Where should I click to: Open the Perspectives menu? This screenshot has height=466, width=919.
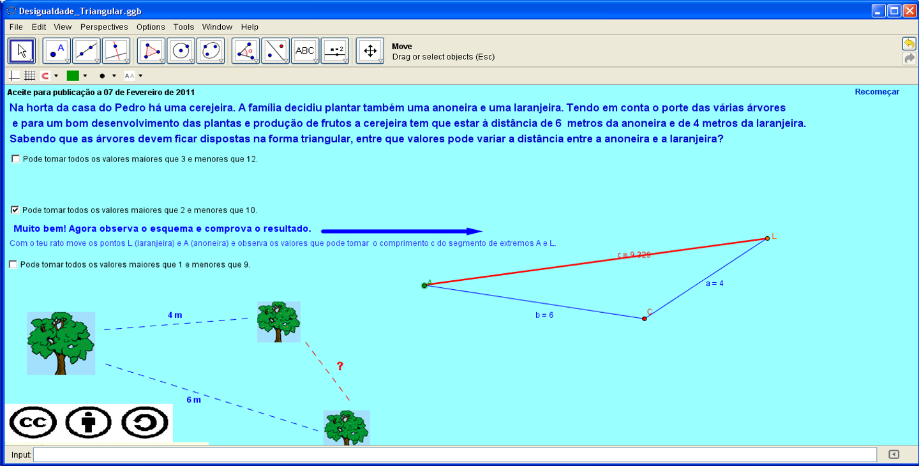point(104,27)
